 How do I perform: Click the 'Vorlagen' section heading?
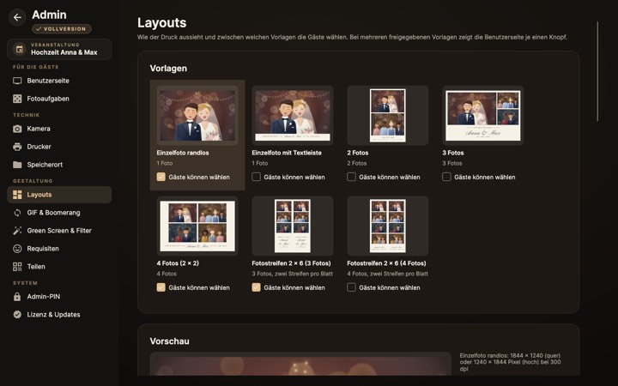coord(168,68)
